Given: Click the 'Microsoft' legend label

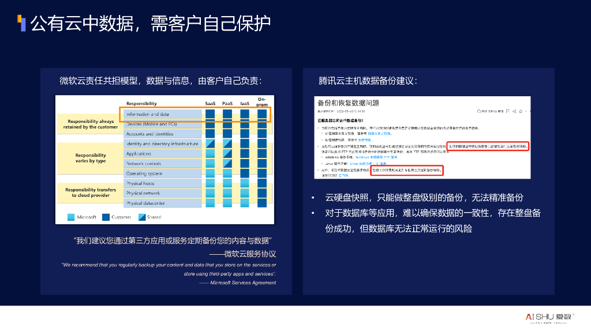Looking at the screenshot, I should click(87, 217).
